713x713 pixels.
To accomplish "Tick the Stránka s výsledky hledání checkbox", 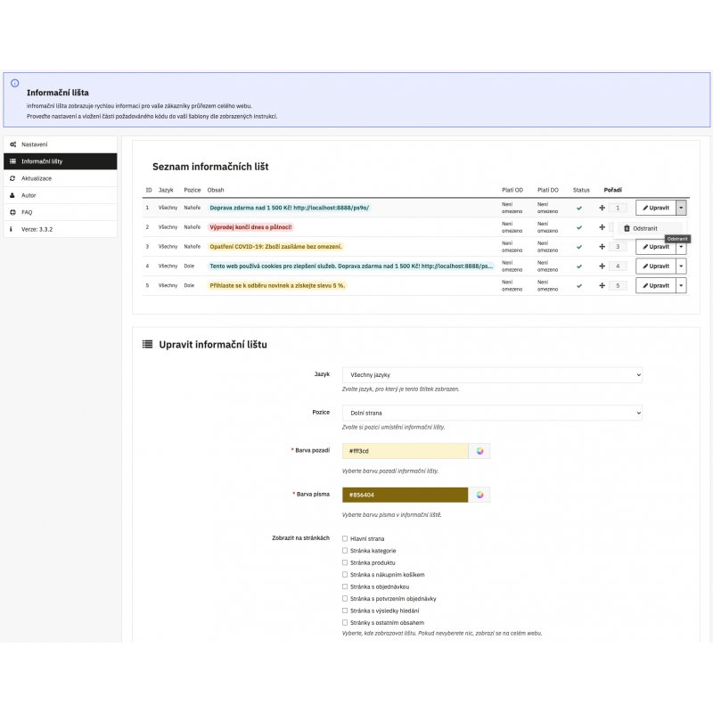I will pos(345,611).
